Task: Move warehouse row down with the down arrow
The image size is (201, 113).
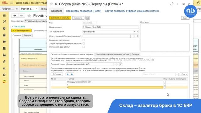Action: pyautogui.click(x=72, y=74)
